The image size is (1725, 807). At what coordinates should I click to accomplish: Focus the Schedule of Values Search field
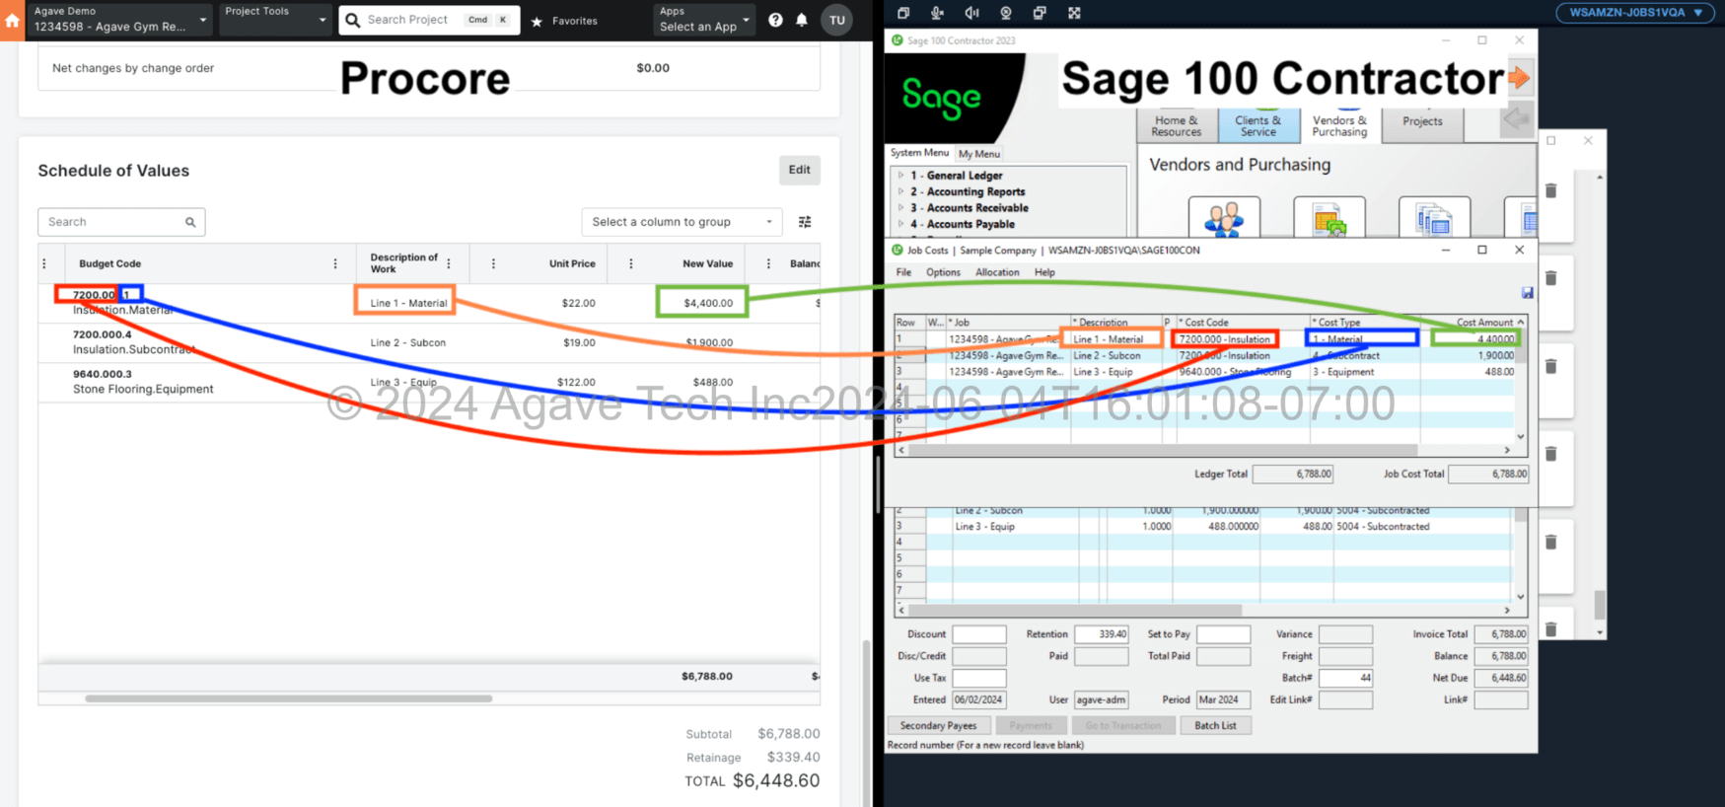[x=120, y=222]
